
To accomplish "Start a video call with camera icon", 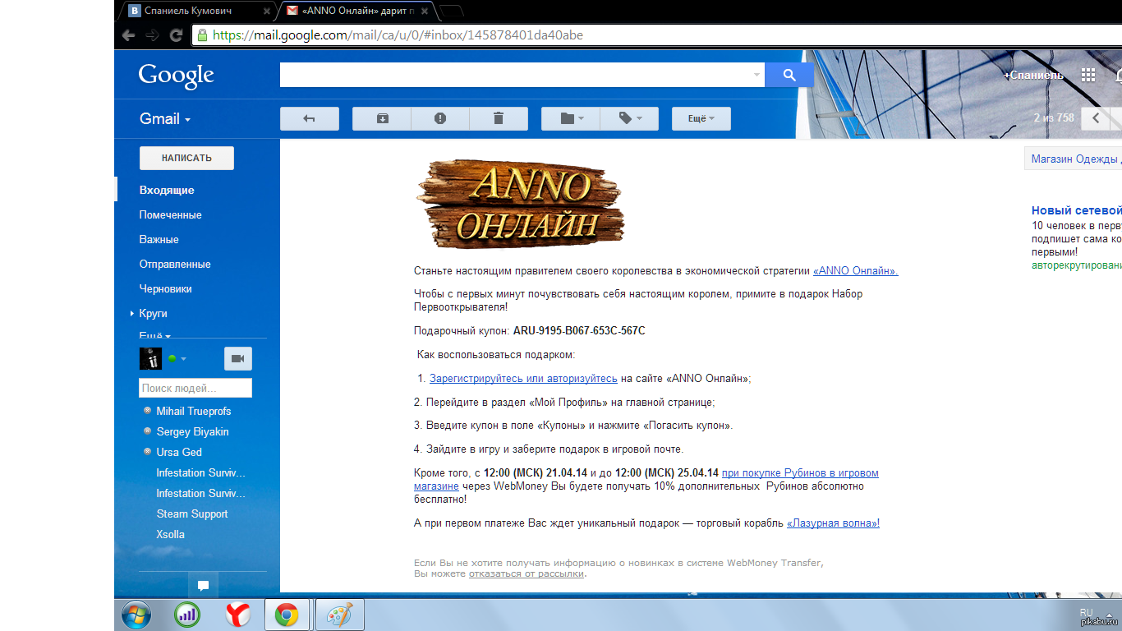I will pos(238,359).
